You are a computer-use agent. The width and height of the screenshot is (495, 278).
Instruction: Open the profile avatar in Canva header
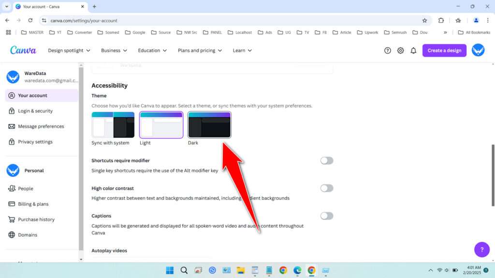click(478, 50)
